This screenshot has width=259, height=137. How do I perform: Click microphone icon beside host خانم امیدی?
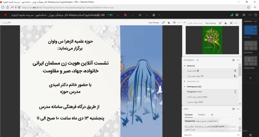(x=235, y=71)
